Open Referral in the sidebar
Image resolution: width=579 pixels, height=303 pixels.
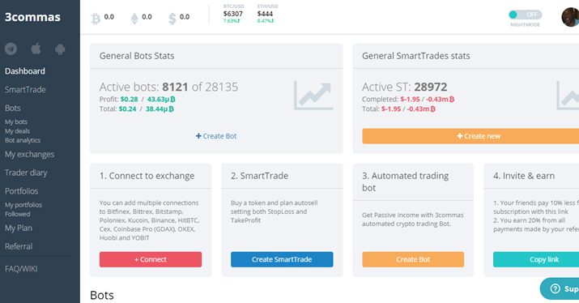tap(19, 246)
